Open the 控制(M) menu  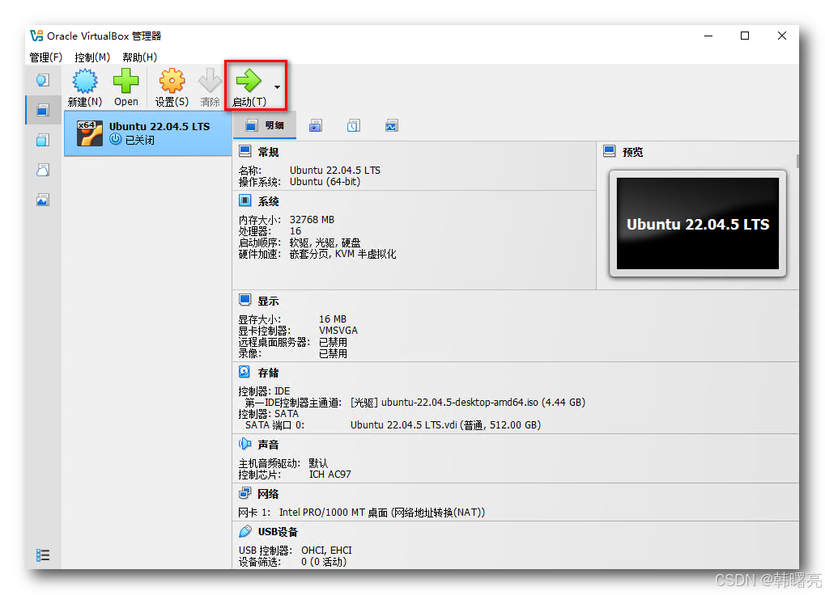coord(92,57)
